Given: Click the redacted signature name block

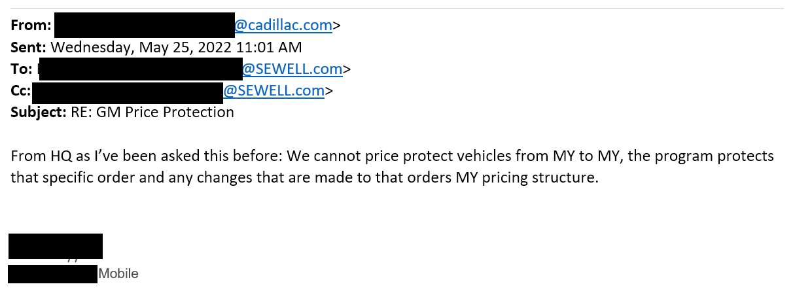Looking at the screenshot, I should pos(56,246).
